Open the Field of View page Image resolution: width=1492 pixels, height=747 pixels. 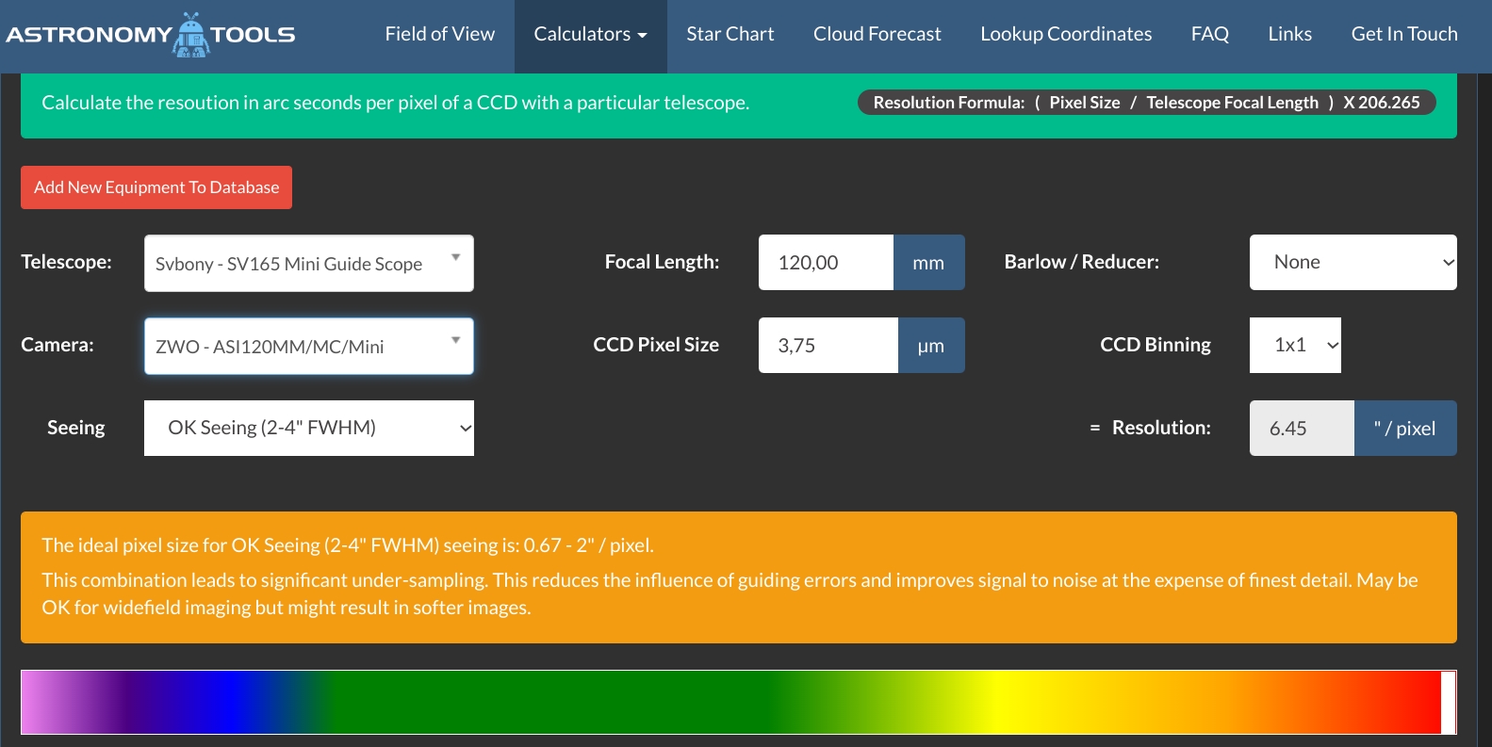[439, 35]
